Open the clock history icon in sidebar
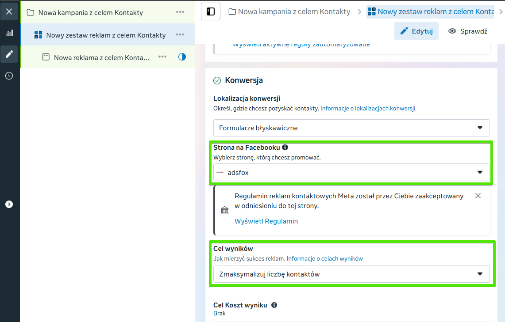The width and height of the screenshot is (505, 322). [9, 76]
